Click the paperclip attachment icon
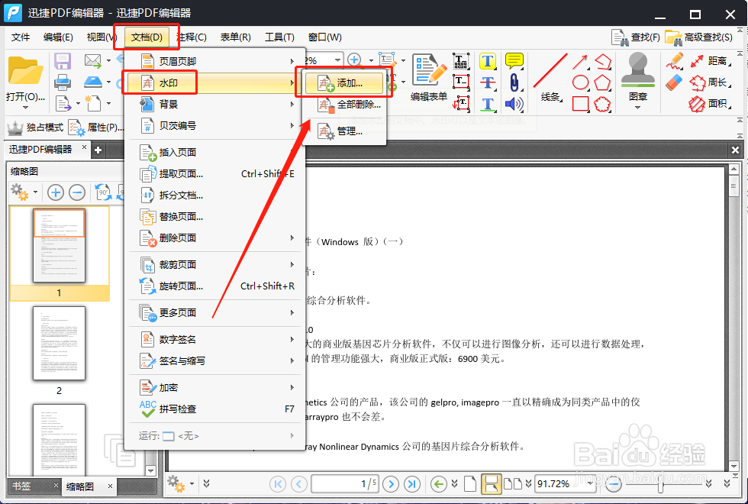Screen dimensions: 748x504 [x=514, y=82]
